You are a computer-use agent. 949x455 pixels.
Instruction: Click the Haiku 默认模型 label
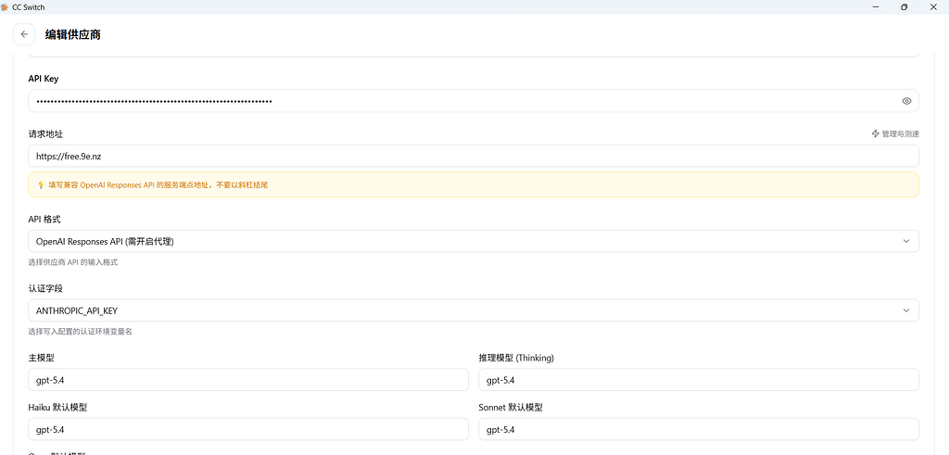click(x=57, y=408)
